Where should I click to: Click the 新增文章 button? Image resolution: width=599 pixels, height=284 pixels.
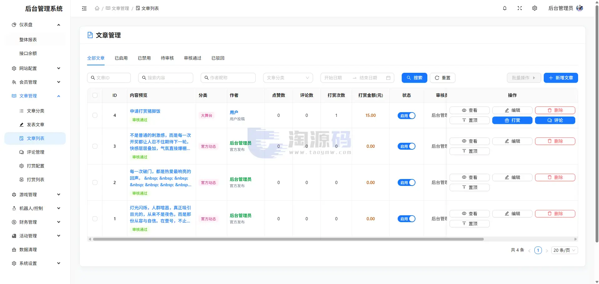[x=561, y=78]
